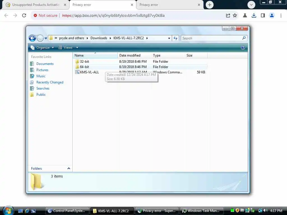Viewport: 287px width, 215px height.
Task: Click the Views button
Action: (x=66, y=48)
